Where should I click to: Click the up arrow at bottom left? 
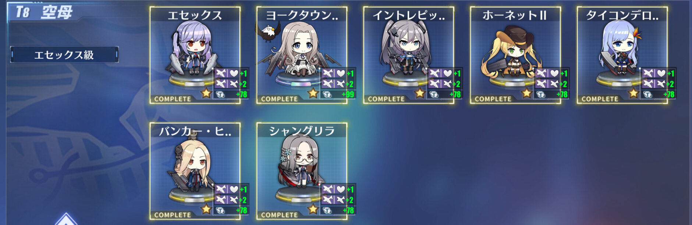(x=66, y=219)
